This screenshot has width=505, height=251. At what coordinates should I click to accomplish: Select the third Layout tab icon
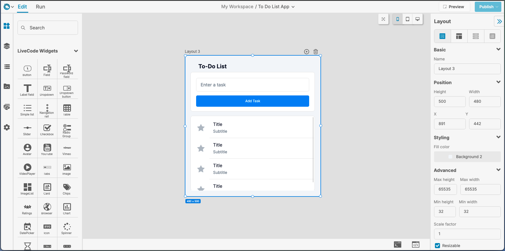coord(476,36)
